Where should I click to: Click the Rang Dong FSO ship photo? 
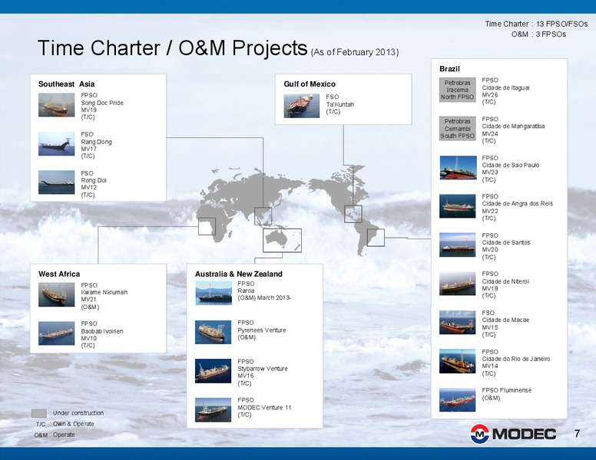pos(57,143)
